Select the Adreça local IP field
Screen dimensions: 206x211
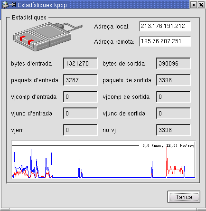[165, 26]
